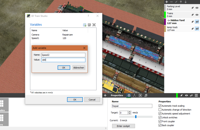Move layer down with arrow icon
Viewport: 200px width, 130px height.
(186, 2)
